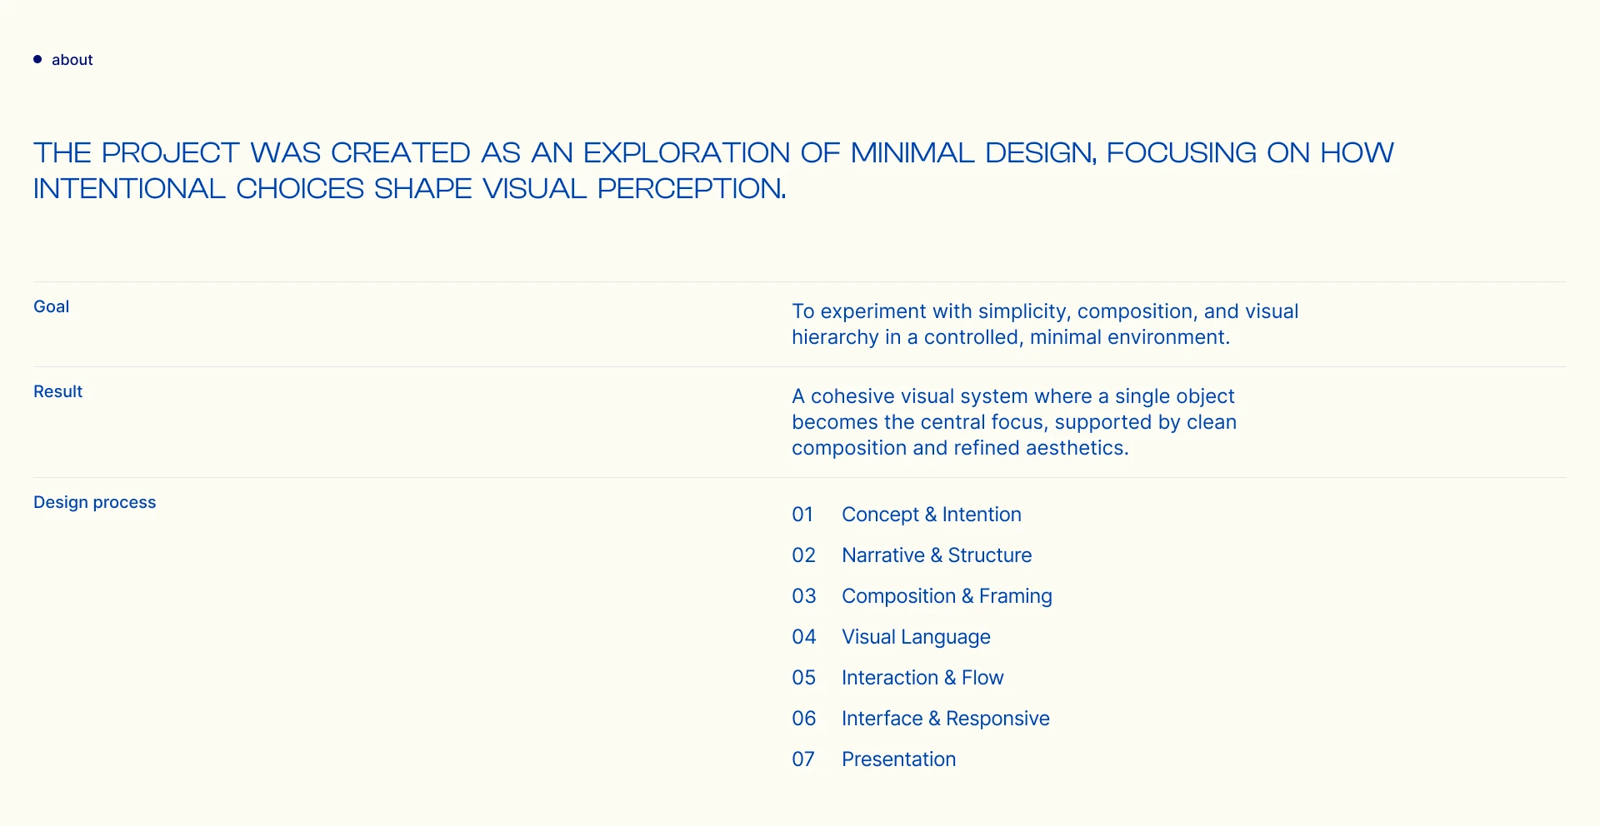The image size is (1600, 826).
Task: Click step number 03 in the process list
Action: (803, 596)
